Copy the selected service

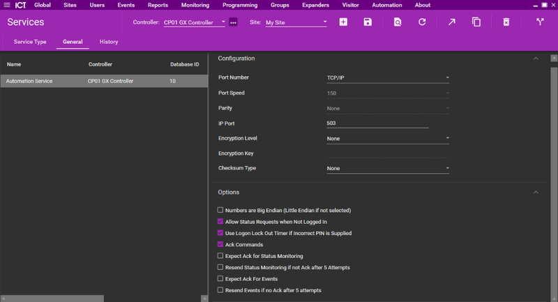[476, 22]
